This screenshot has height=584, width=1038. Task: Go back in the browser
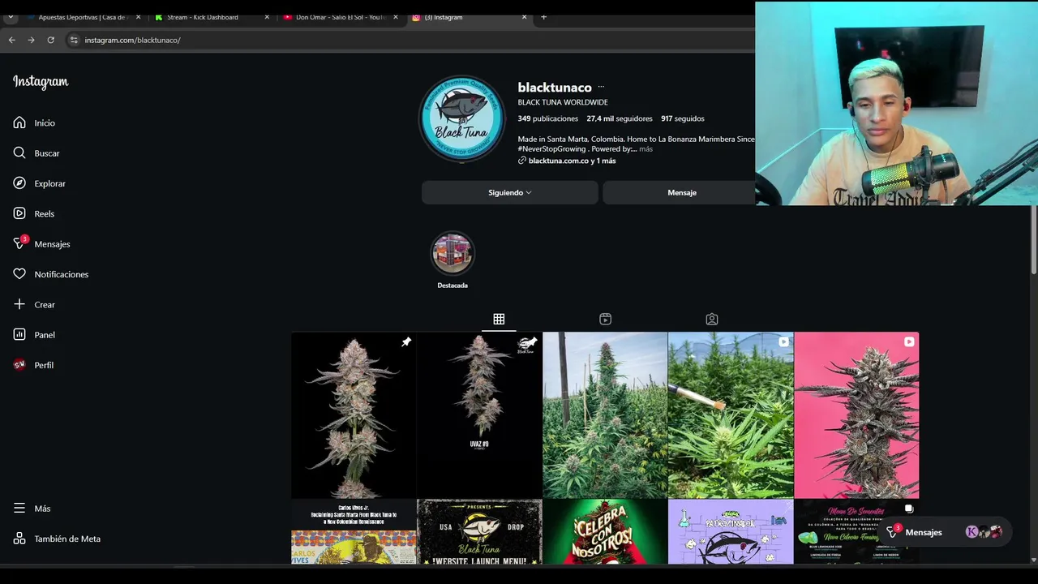click(11, 40)
